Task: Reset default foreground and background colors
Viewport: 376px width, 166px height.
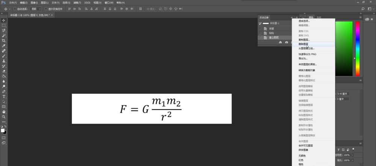Action: (x=2, y=126)
